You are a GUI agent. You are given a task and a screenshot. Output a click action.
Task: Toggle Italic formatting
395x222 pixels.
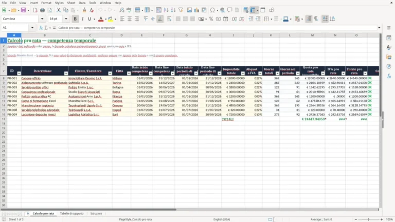(x=82, y=19)
